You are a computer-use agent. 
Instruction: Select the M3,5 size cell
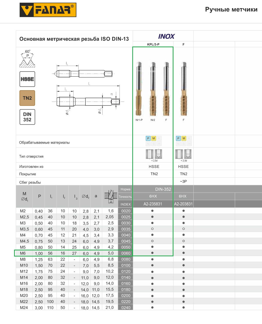[x=25, y=229]
